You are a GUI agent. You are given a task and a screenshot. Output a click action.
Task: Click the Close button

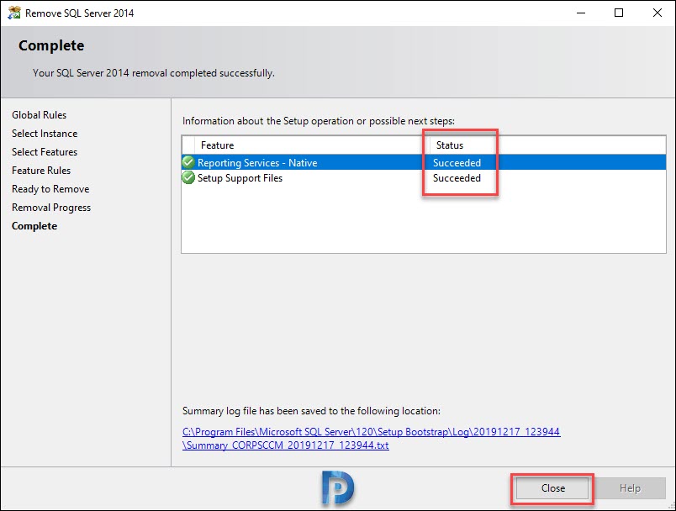552,488
